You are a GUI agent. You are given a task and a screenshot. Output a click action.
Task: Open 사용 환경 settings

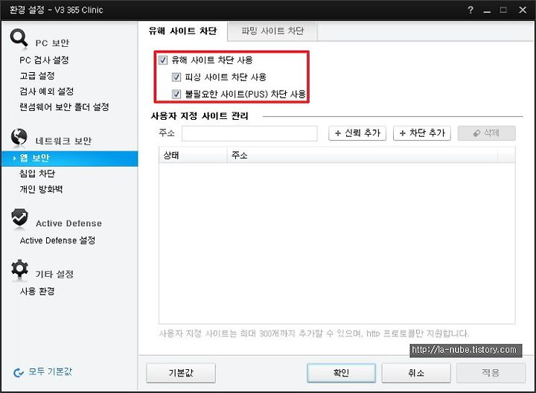[37, 292]
